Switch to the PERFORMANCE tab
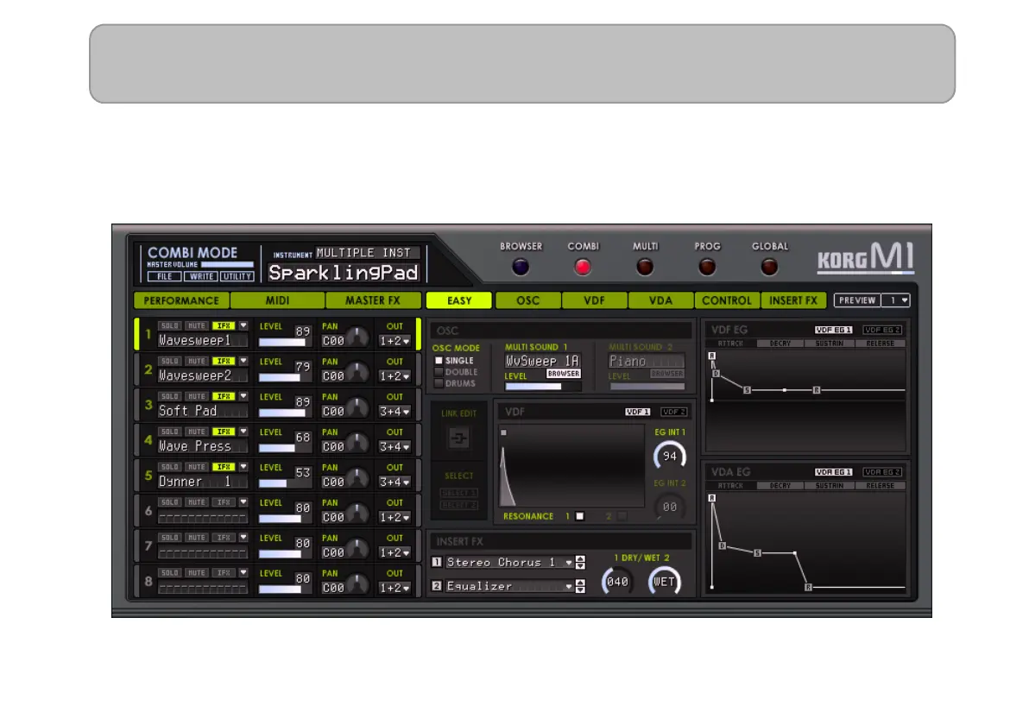This screenshot has height=725, width=1029. 181,300
